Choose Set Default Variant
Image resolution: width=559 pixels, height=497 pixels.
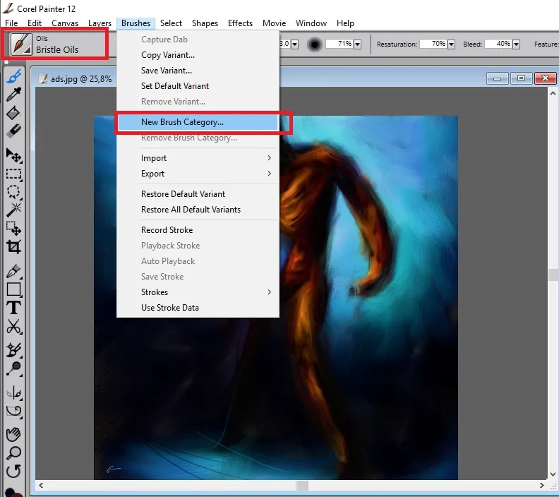coord(198,86)
